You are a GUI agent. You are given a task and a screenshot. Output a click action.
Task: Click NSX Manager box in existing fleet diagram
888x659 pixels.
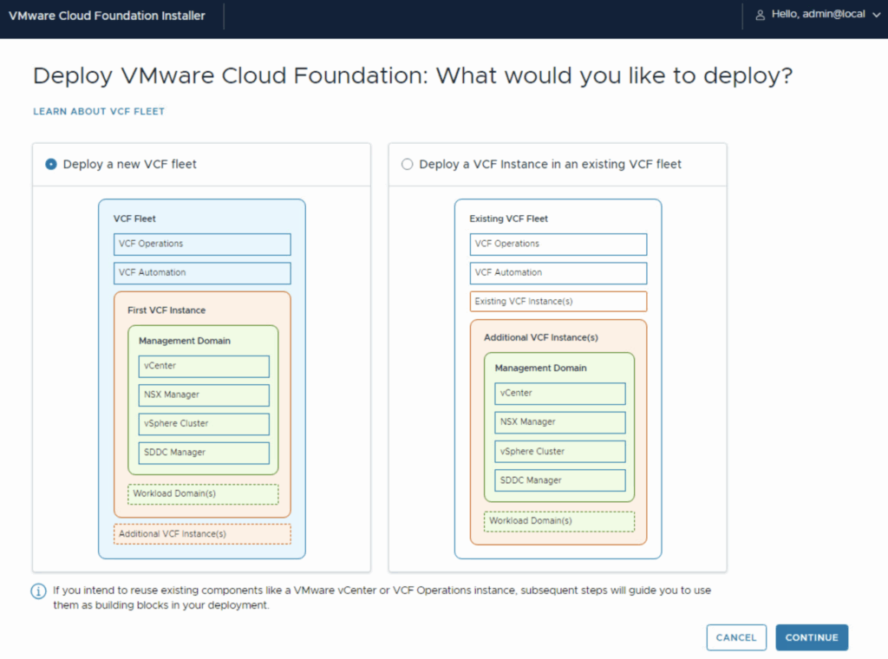click(x=560, y=422)
